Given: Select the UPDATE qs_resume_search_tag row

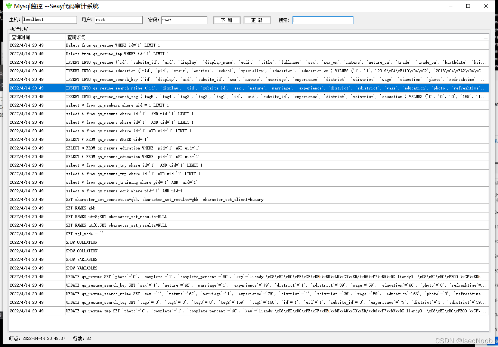Looking at the screenshot, I should point(249,302).
